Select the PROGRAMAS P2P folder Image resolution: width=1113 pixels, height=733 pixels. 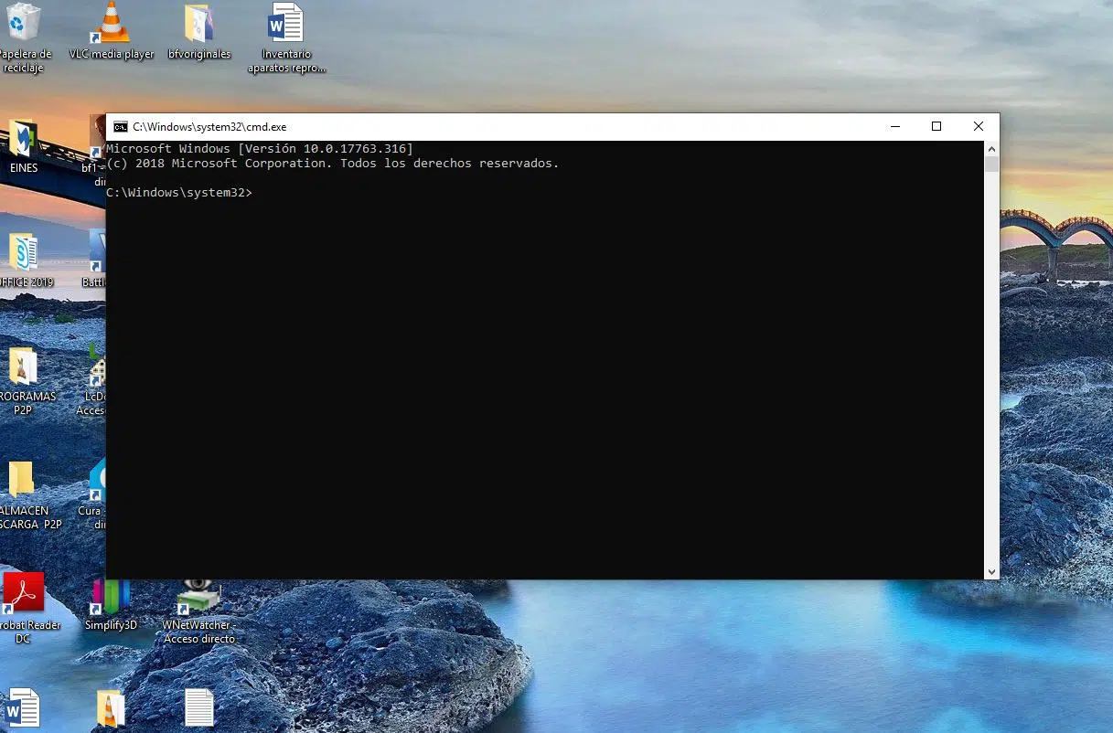[x=23, y=367]
